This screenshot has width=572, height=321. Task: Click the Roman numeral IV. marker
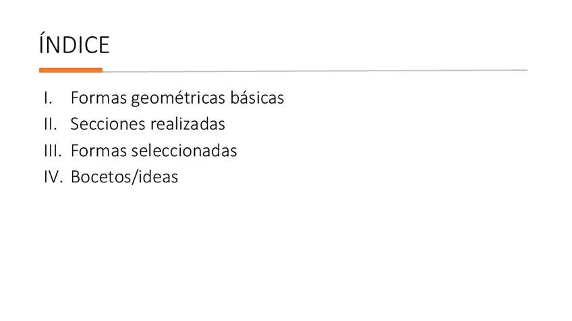[x=53, y=178]
